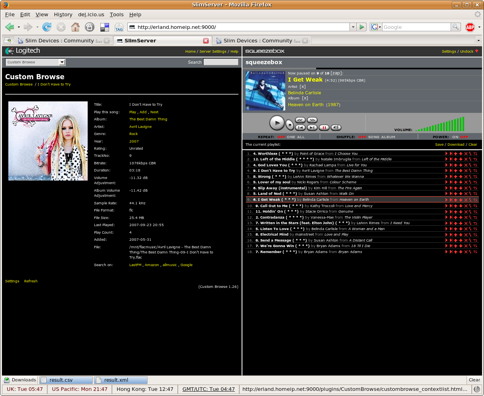Open the Custom Browse dropdown

(61, 62)
